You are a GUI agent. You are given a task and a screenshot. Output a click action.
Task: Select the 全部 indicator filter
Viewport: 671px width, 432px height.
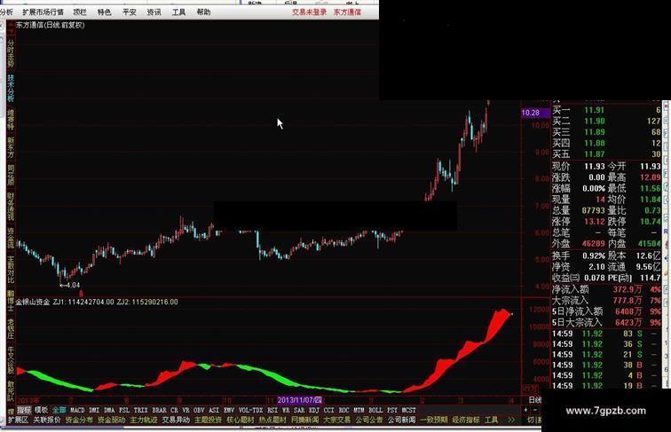click(x=59, y=410)
